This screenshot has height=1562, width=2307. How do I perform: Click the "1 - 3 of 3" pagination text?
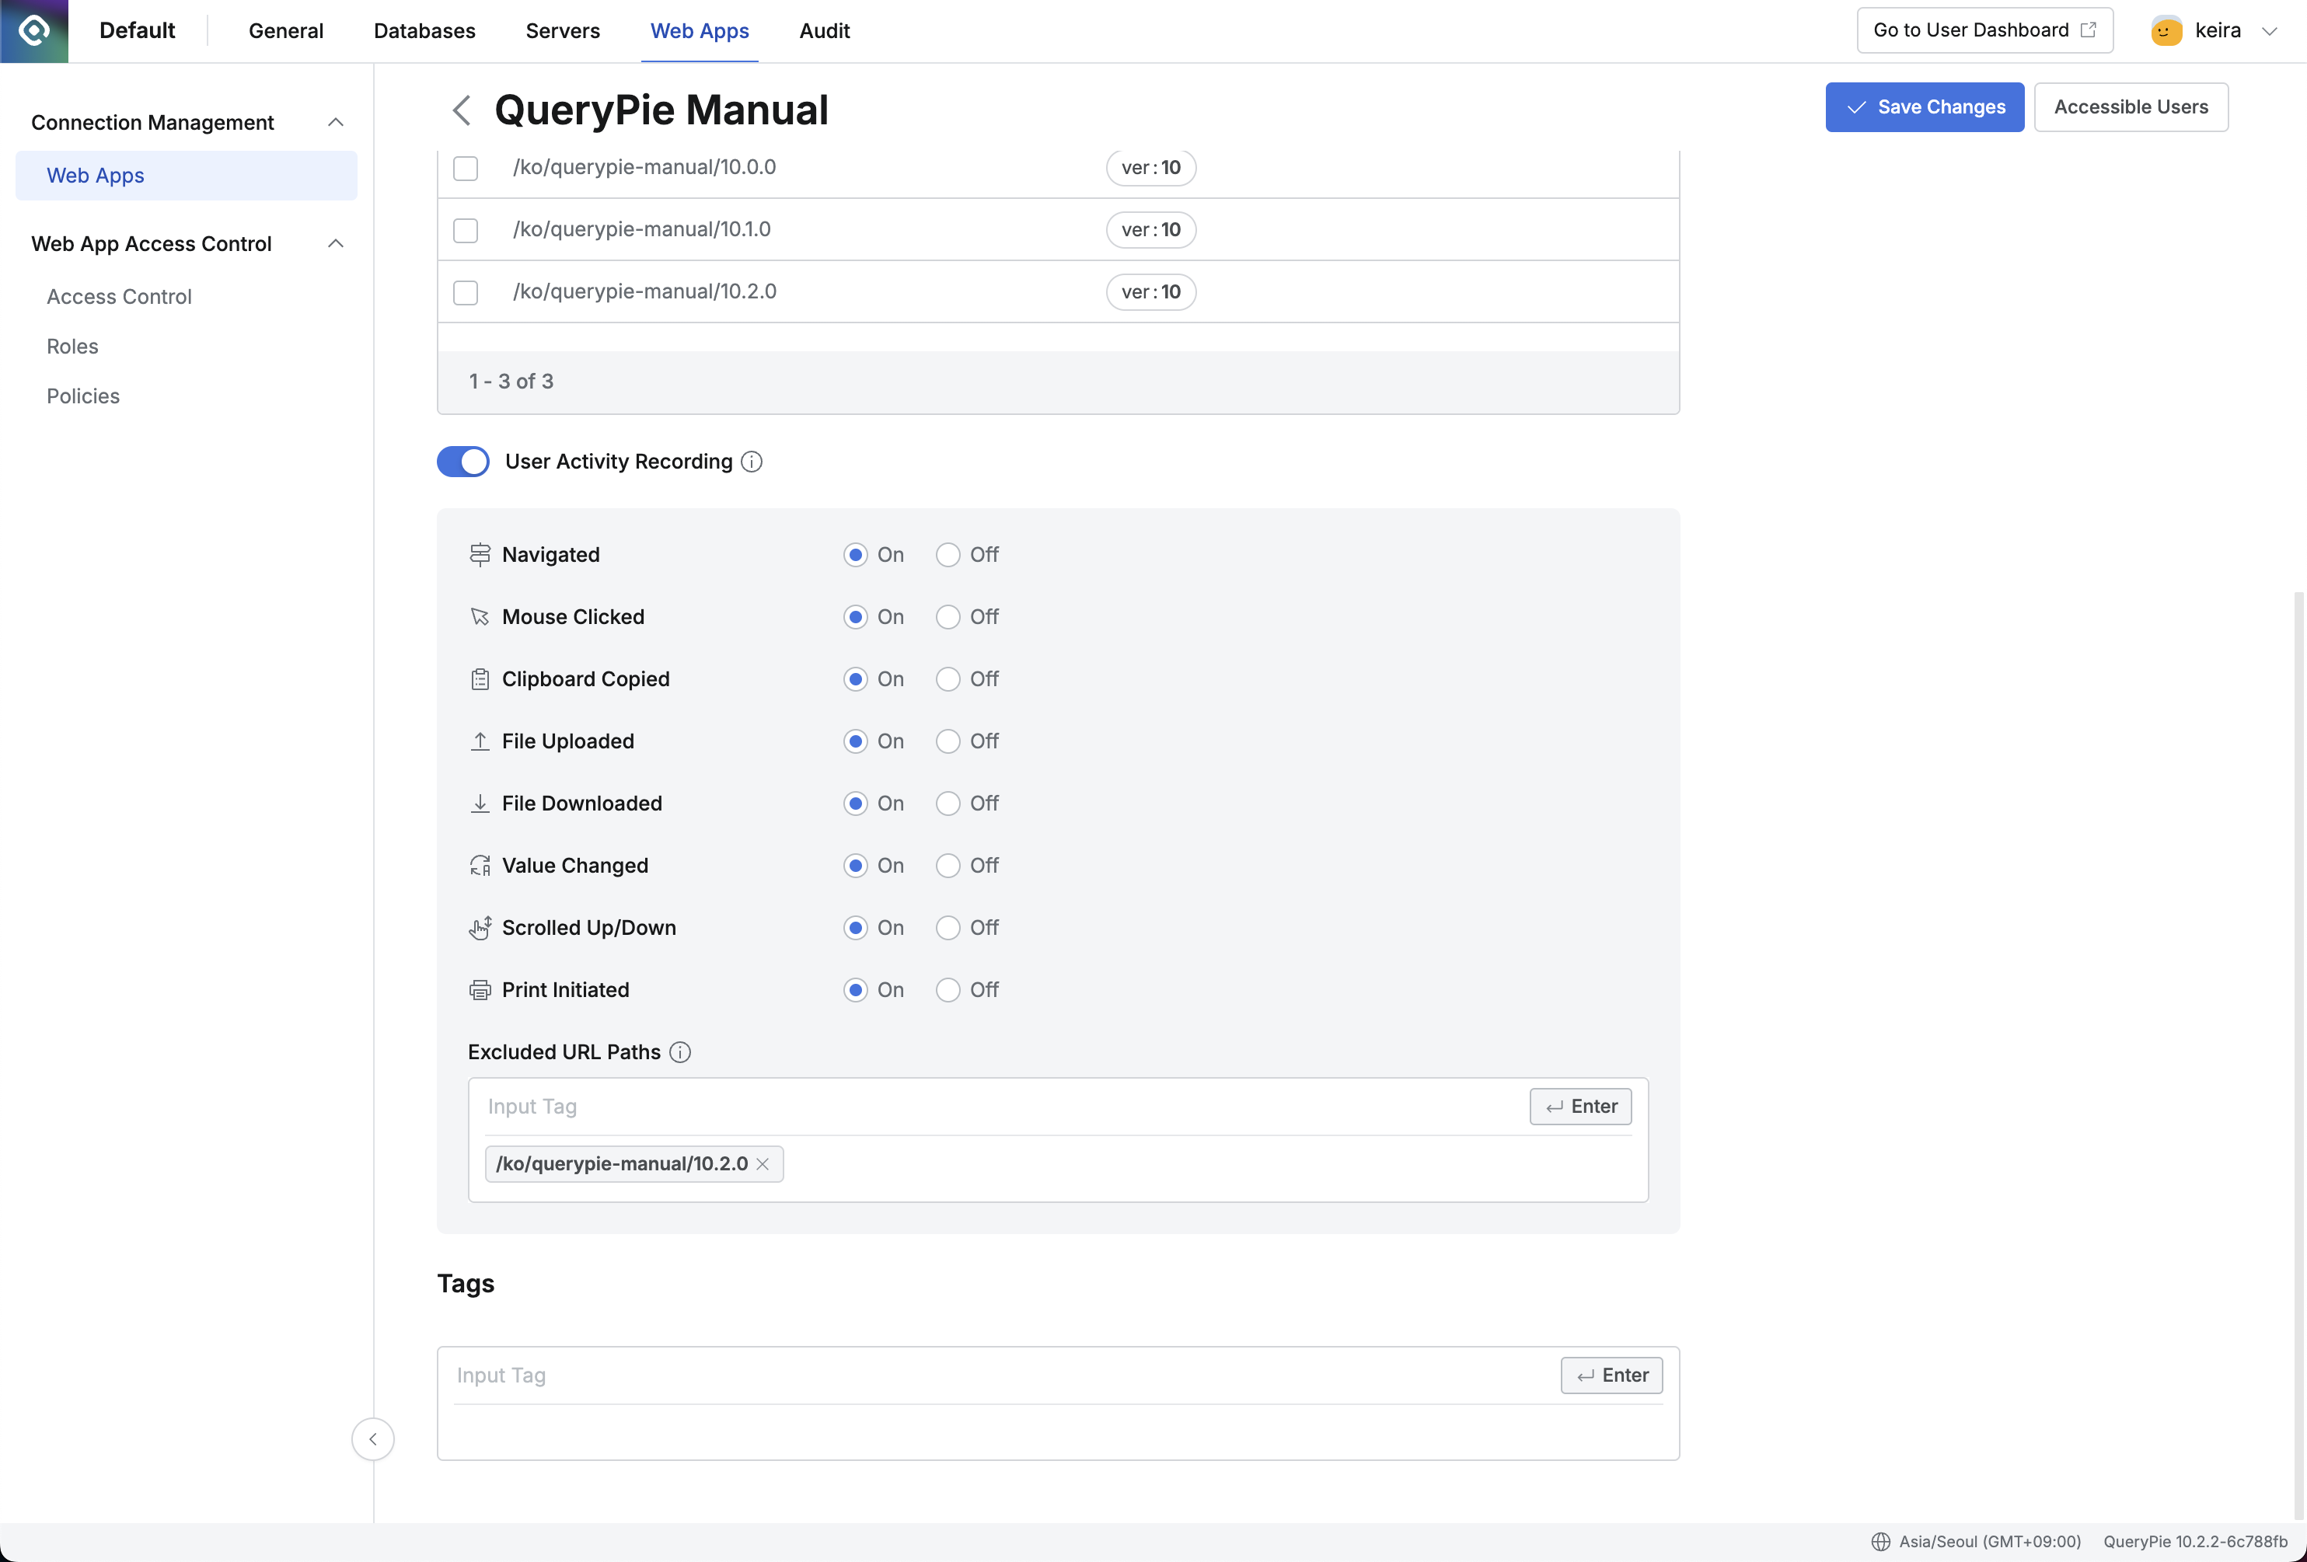(511, 382)
